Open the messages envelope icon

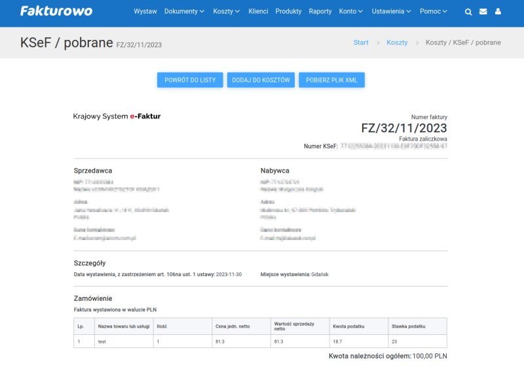[483, 11]
